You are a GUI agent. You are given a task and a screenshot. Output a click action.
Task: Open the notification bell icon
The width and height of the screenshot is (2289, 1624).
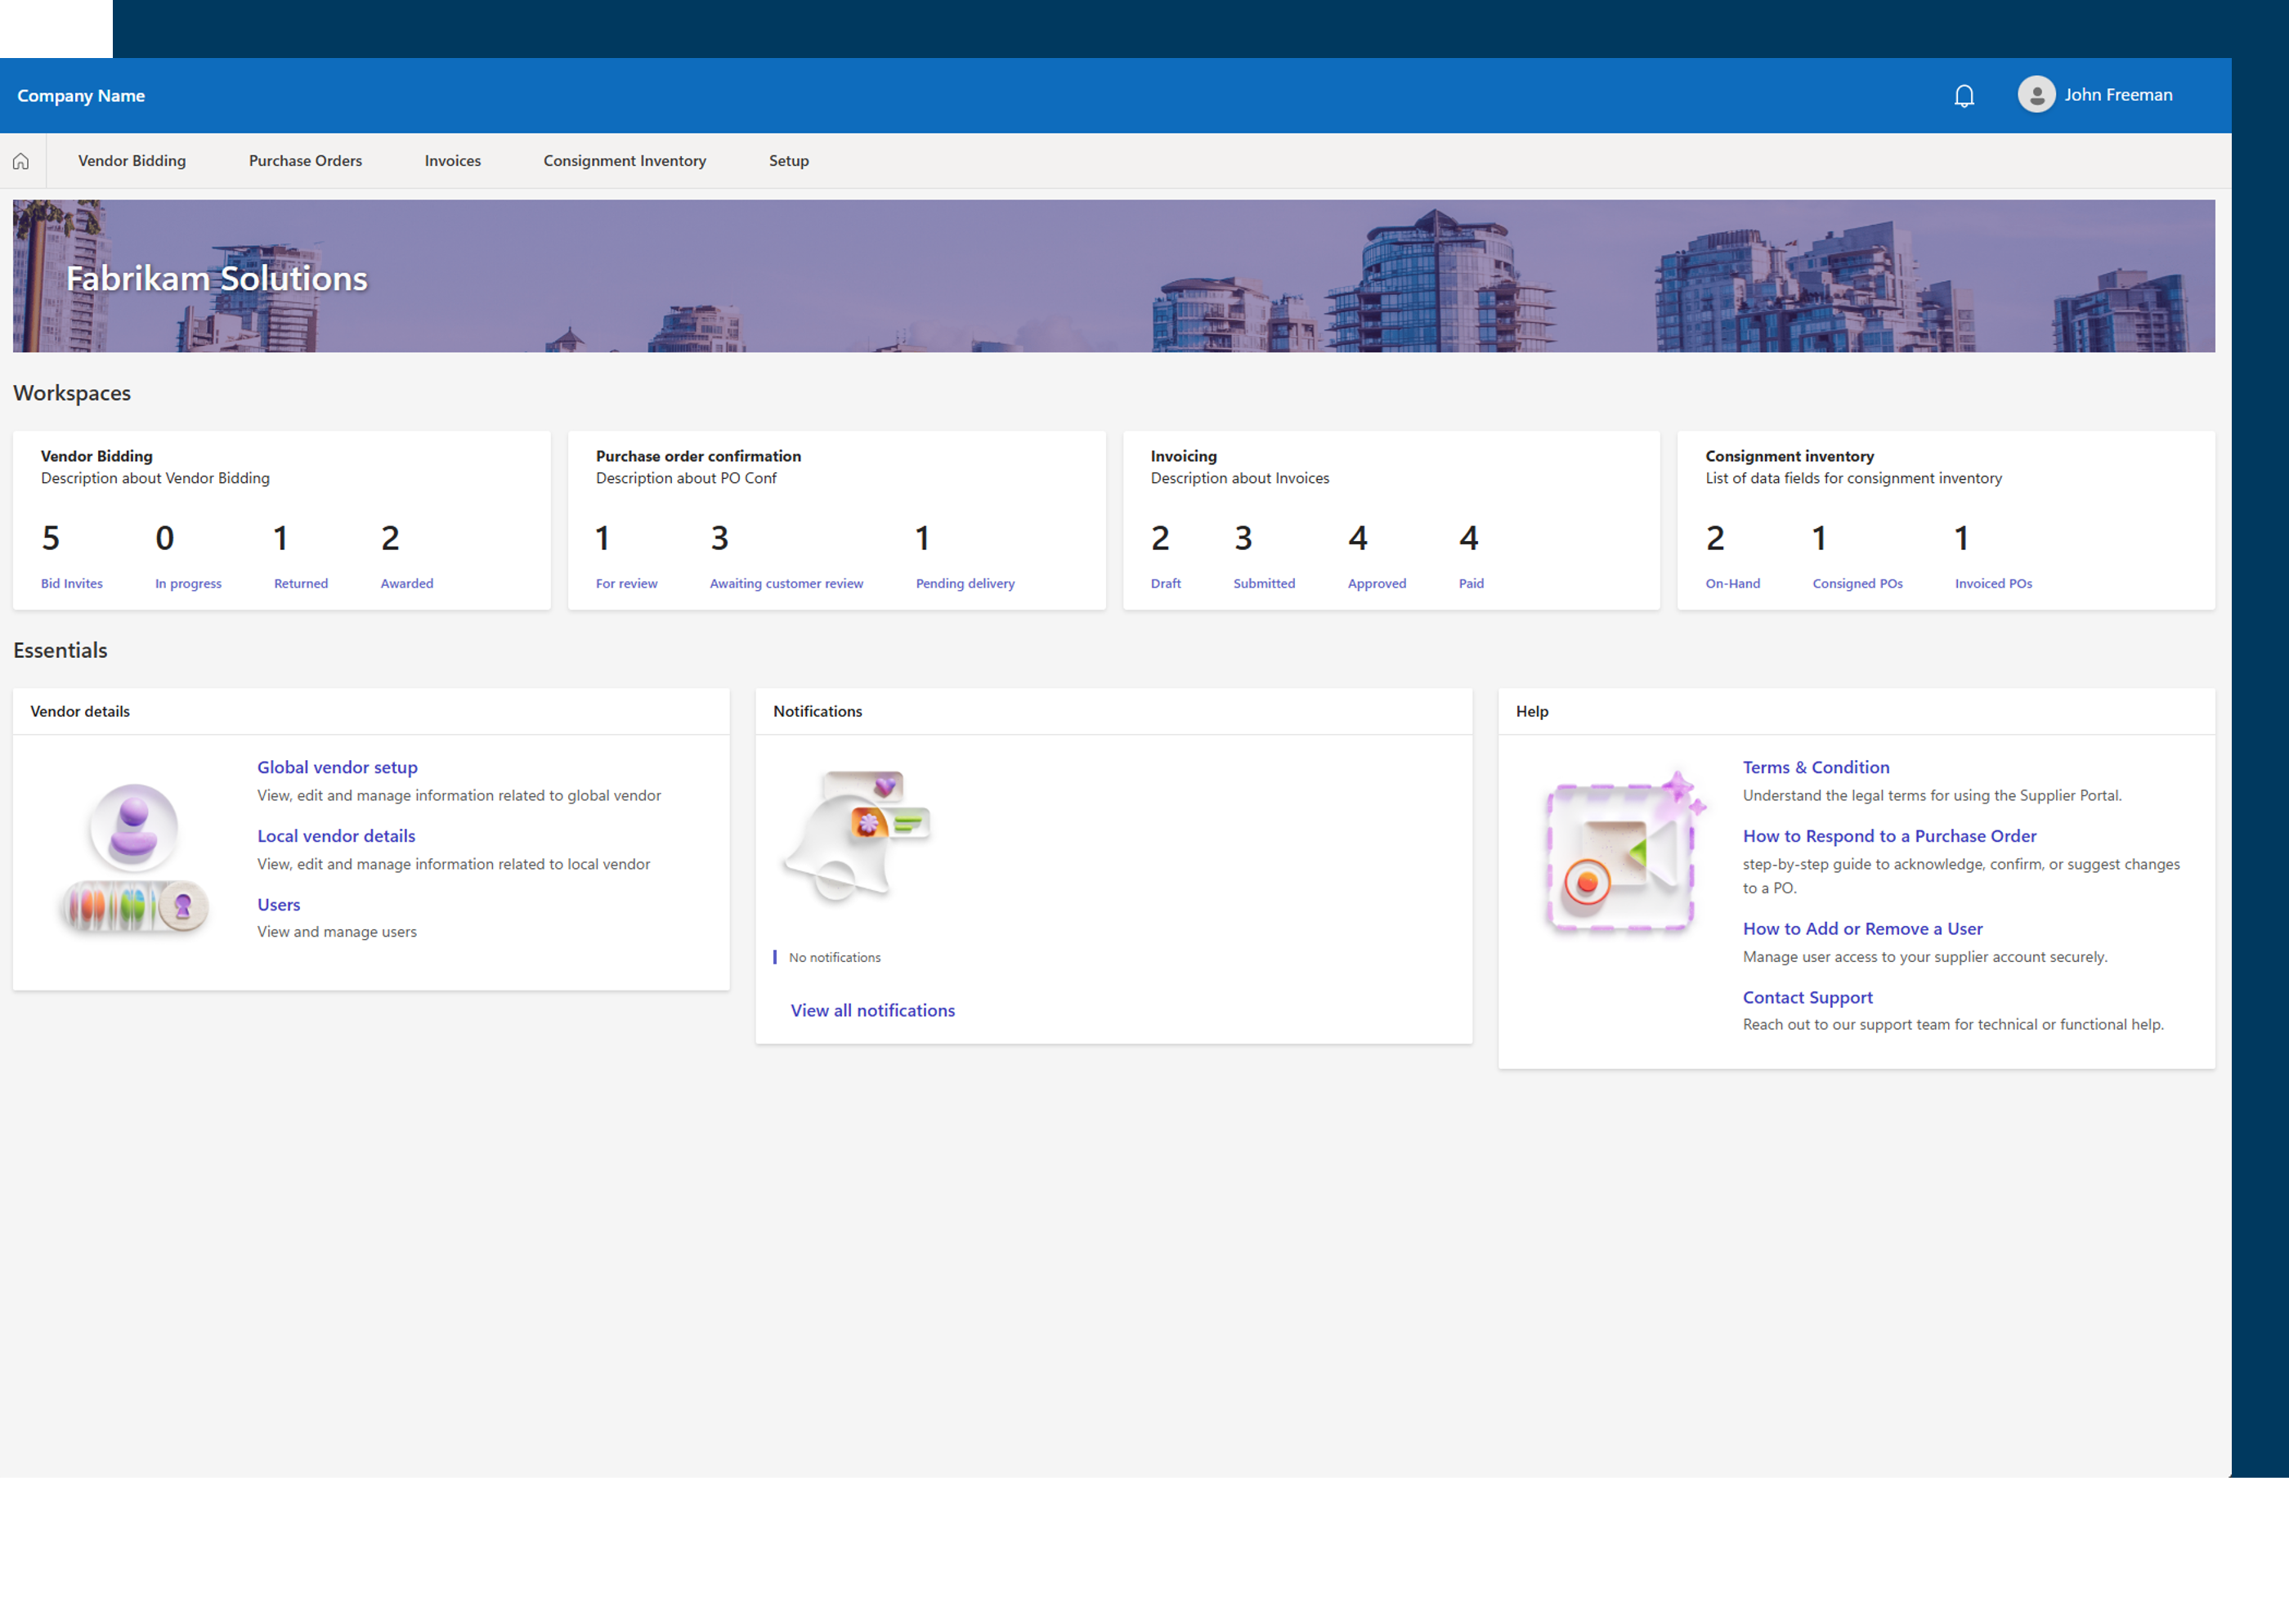[x=1964, y=96]
